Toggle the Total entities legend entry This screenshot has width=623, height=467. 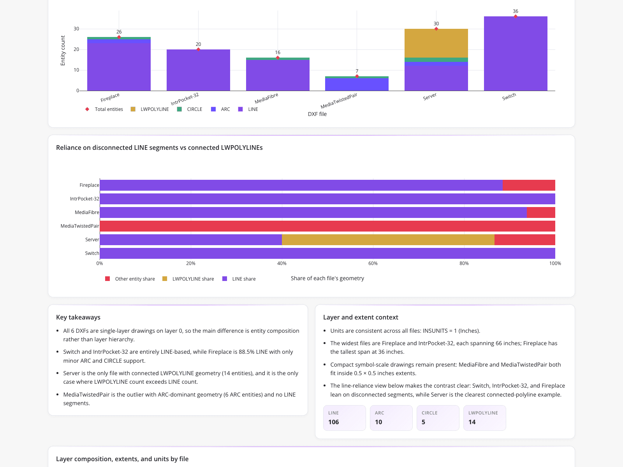(104, 109)
